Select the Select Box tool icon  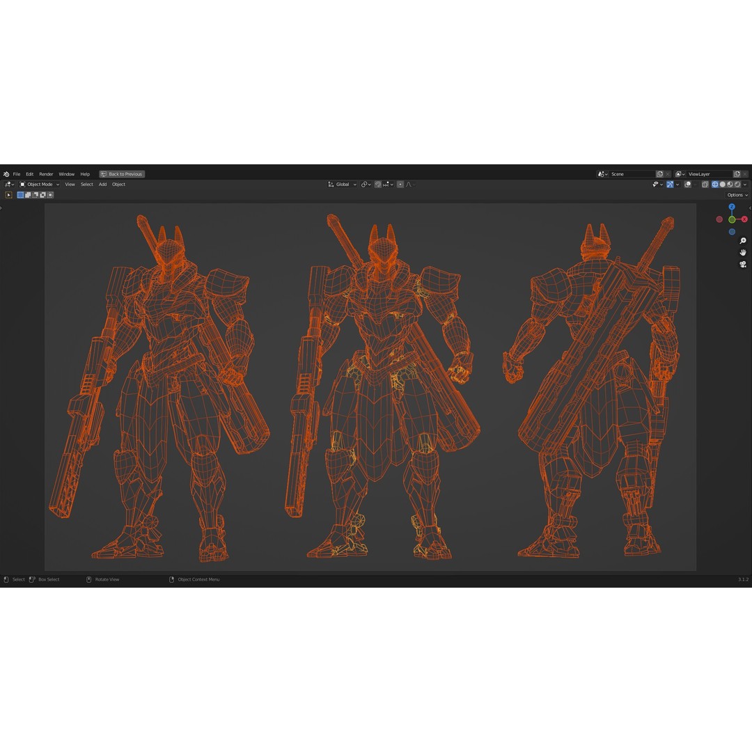(x=8, y=195)
